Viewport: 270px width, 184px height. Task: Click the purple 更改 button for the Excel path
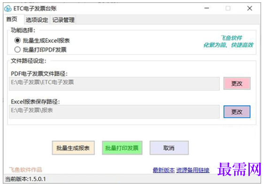[237, 112]
